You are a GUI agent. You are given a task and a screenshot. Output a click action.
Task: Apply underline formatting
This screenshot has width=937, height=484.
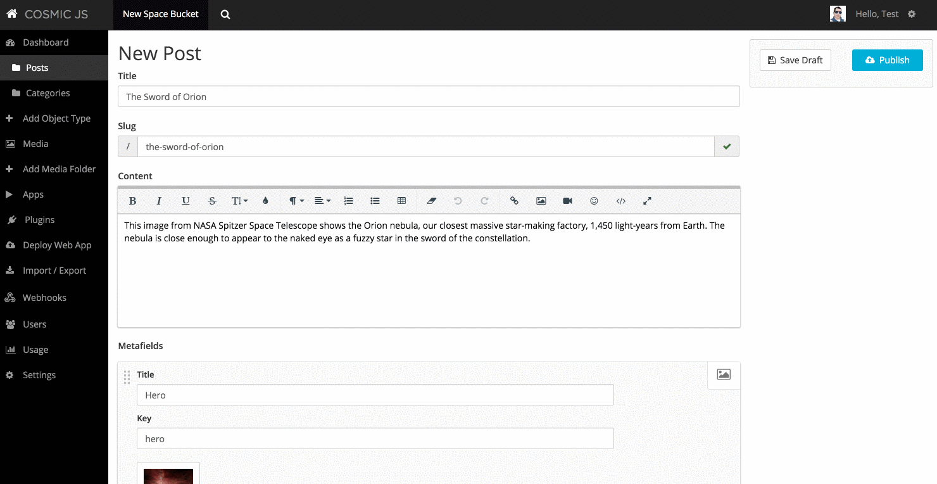[186, 201]
